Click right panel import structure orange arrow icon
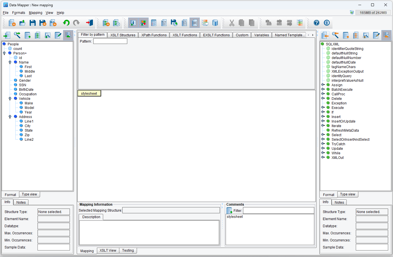This screenshot has height=257, width=393. tap(325, 35)
